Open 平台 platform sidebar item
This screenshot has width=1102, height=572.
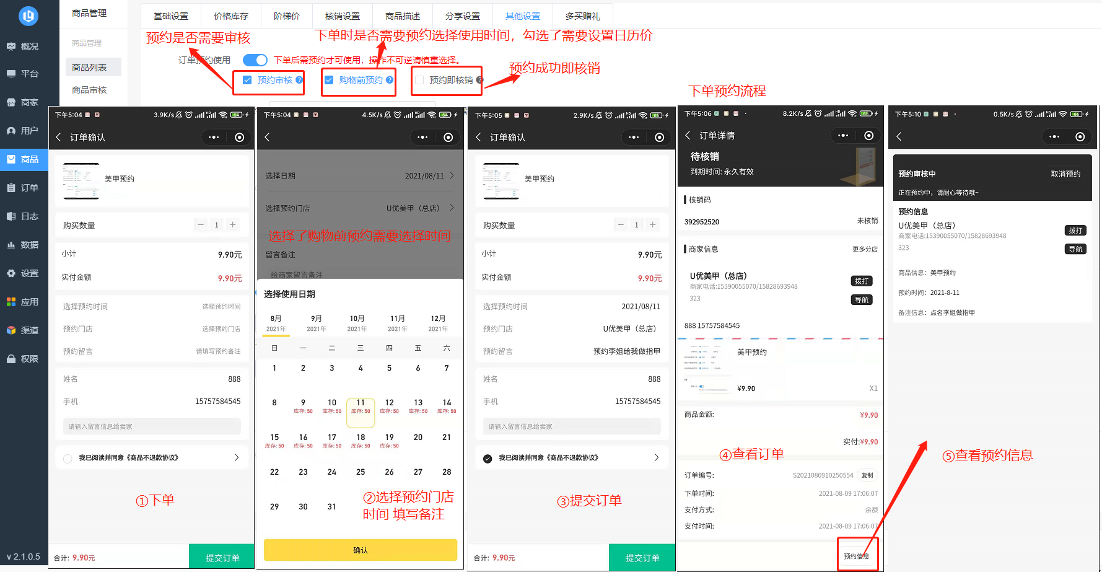(23, 74)
